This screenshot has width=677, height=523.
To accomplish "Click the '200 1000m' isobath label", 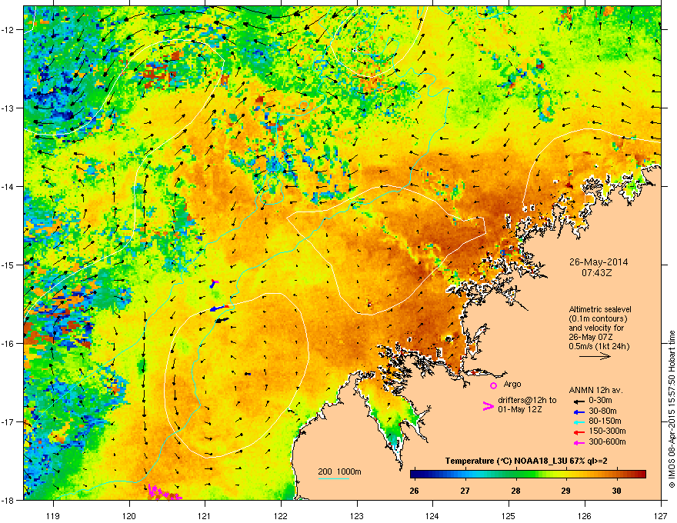I will point(339,471).
